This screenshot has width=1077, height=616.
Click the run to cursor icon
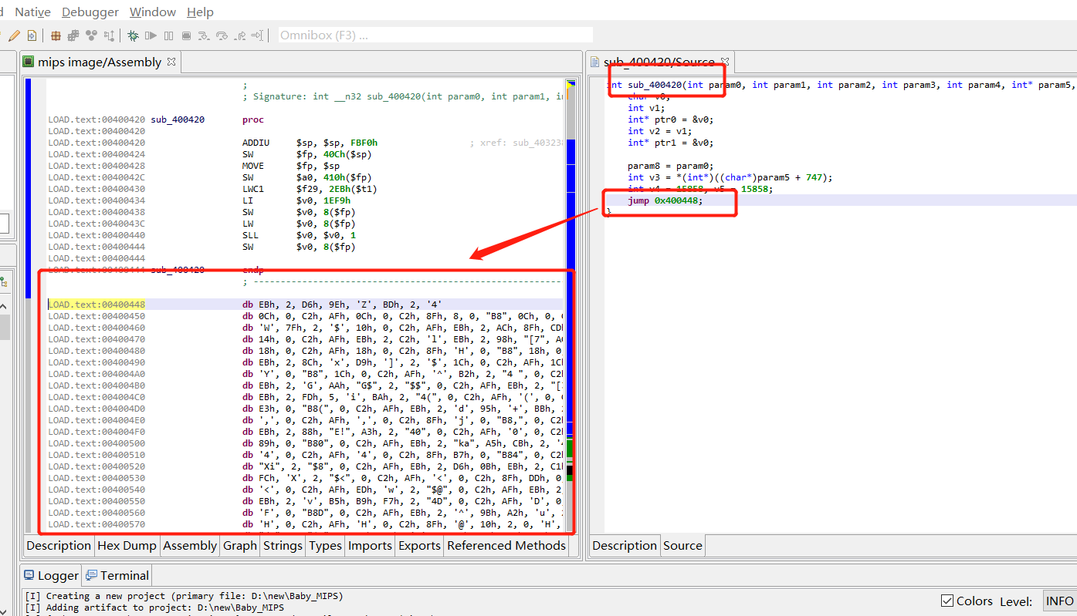(258, 35)
